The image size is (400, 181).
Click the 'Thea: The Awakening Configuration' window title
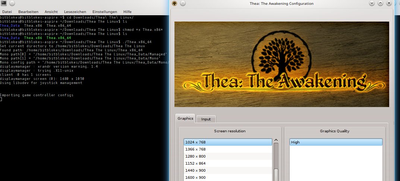click(281, 4)
